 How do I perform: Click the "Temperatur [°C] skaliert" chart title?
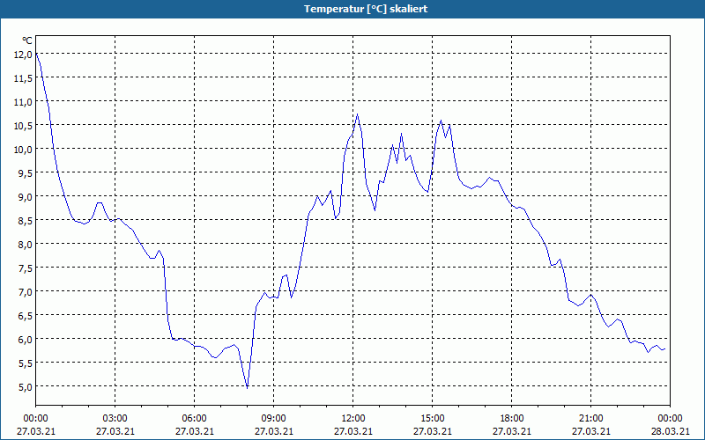366,9
